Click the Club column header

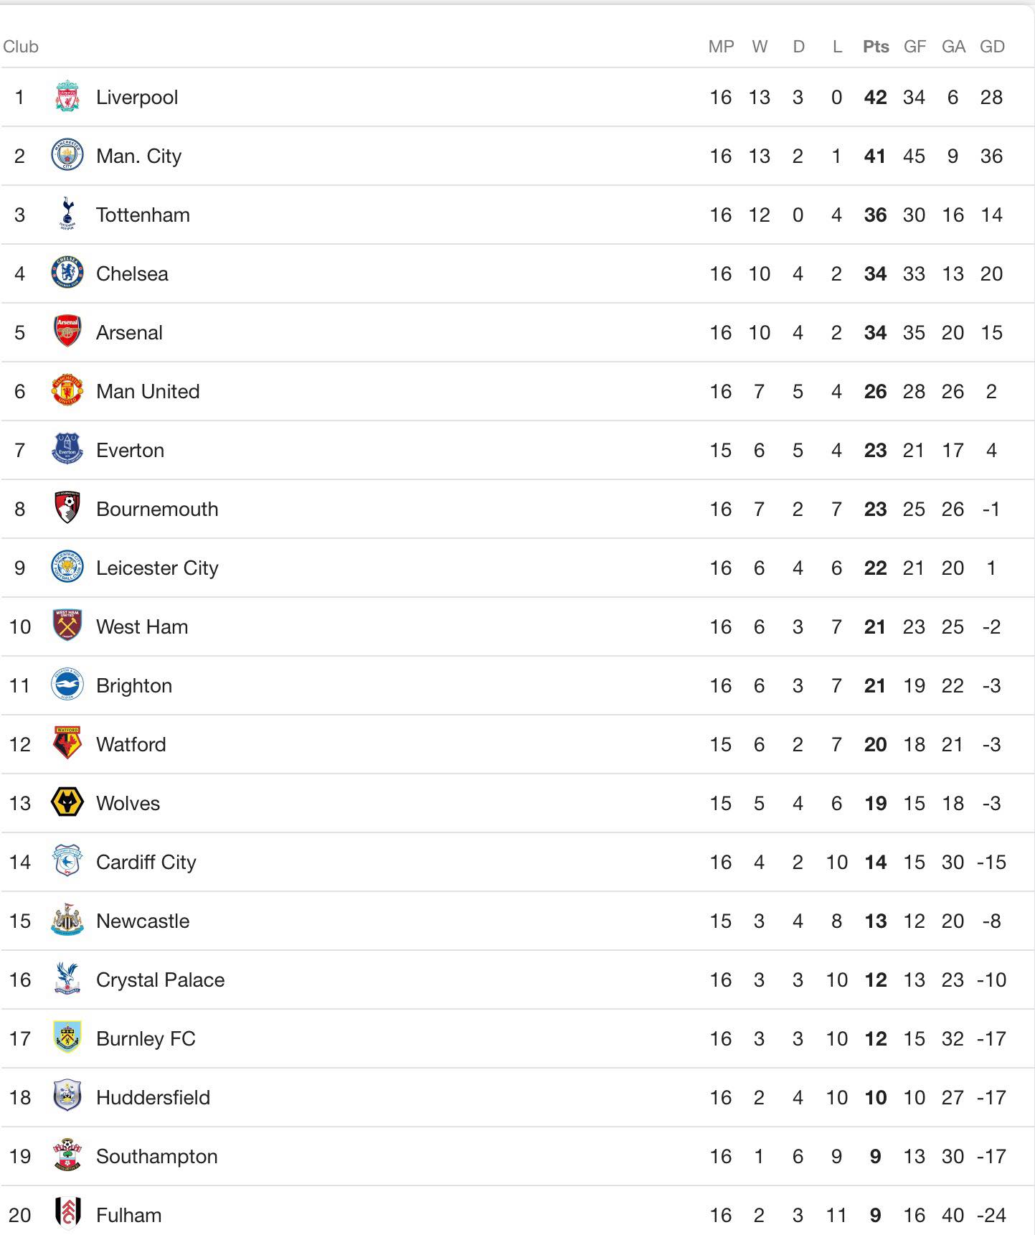click(21, 47)
